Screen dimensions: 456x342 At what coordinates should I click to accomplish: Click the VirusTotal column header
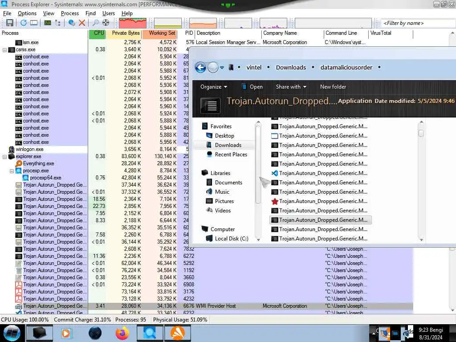click(x=391, y=33)
